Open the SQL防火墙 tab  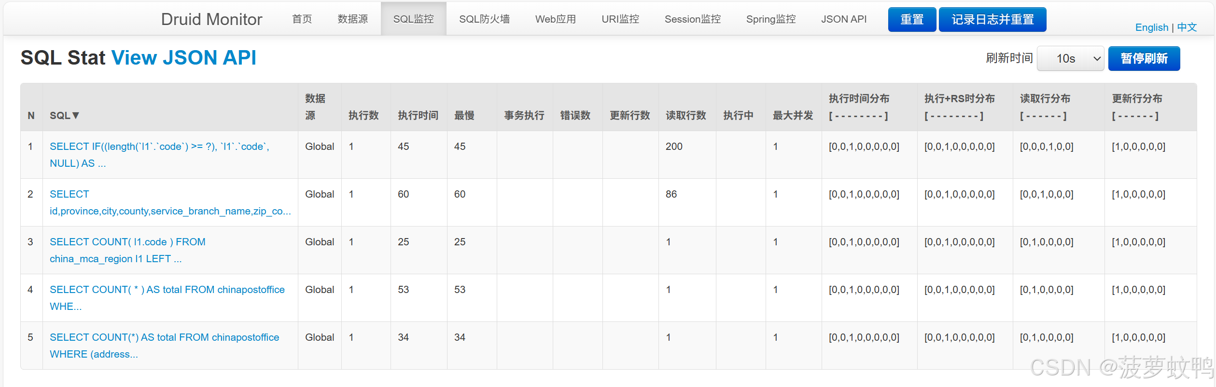pyautogui.click(x=484, y=19)
